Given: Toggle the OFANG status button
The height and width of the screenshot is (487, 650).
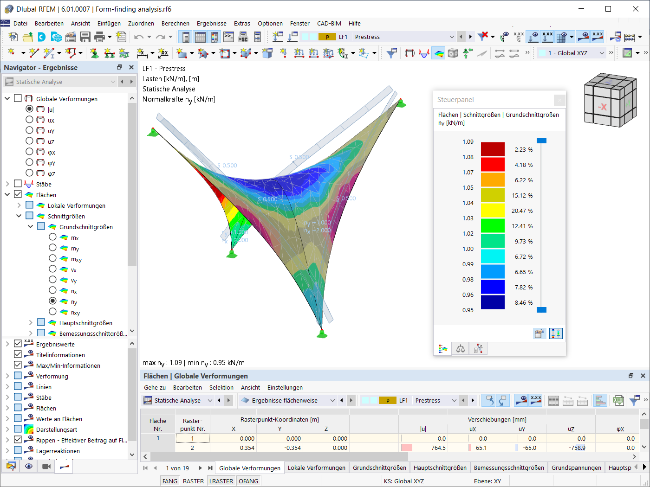Looking at the screenshot, I should point(248,481).
